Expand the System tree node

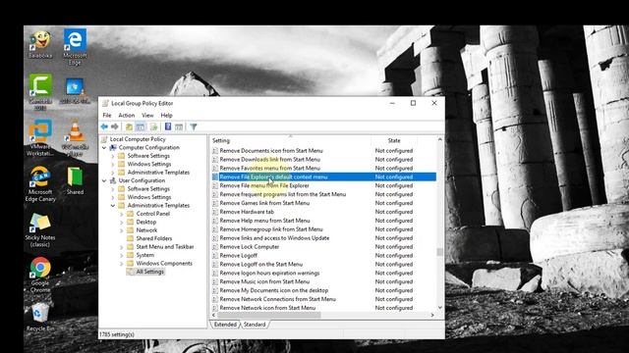click(122, 255)
